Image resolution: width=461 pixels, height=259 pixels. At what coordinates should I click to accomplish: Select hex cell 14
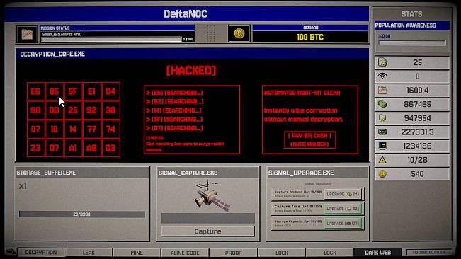click(x=73, y=129)
